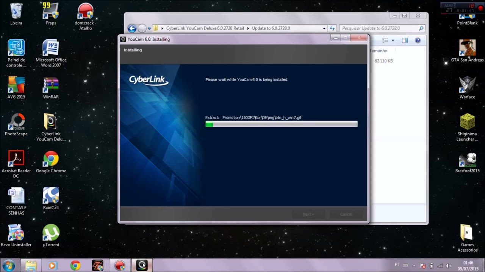This screenshot has height=272, width=485.
Task: Click the installation progress bar
Action: coord(281,124)
